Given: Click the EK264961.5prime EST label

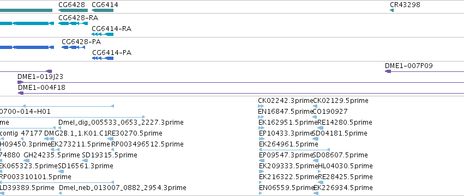Looking at the screenshot, I should point(288,144).
